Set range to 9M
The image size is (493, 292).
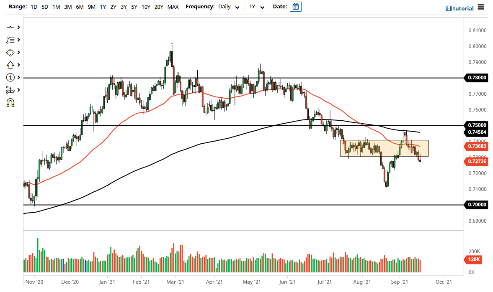[91, 7]
